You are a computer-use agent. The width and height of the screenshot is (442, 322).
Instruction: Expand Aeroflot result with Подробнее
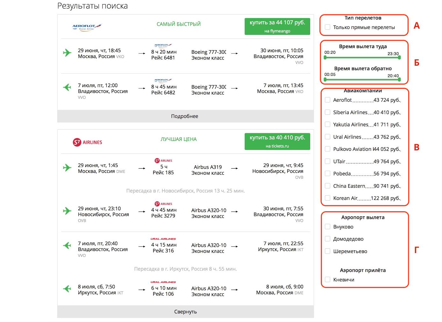coord(185,116)
